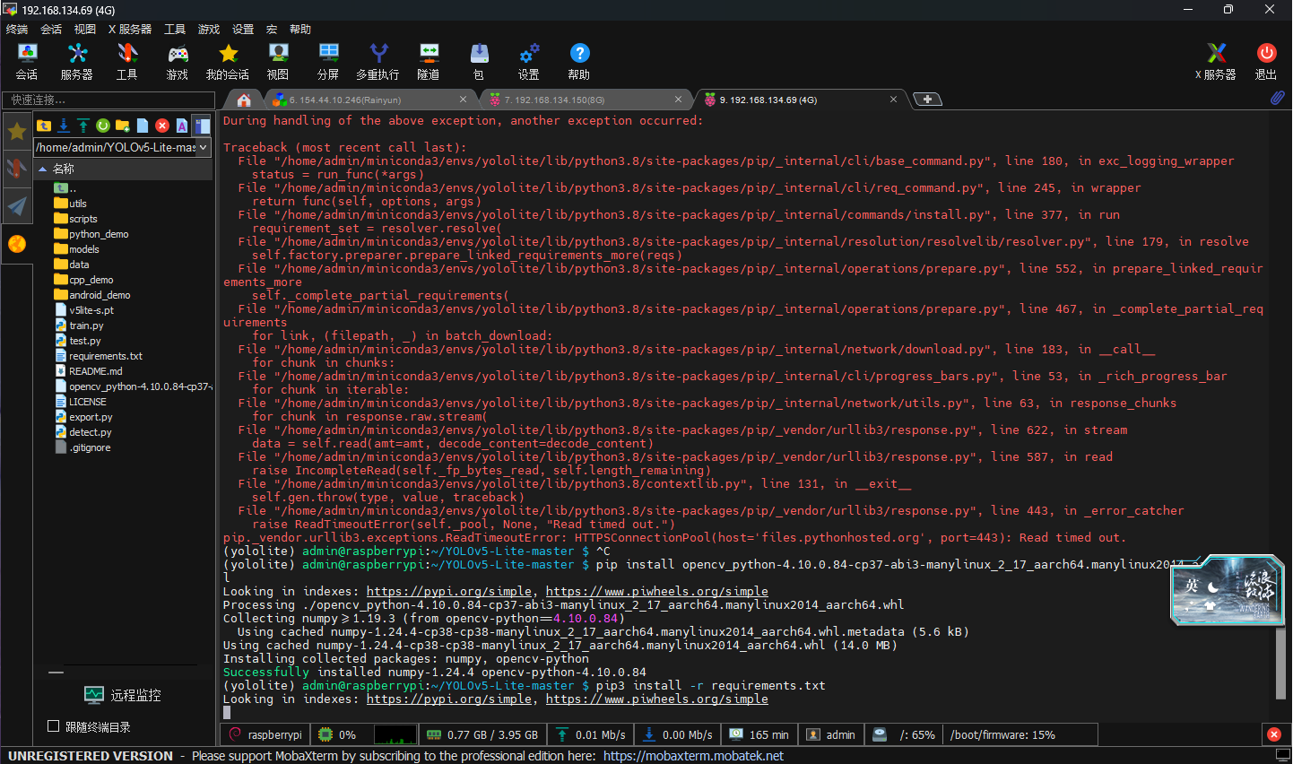Launch 多重执行 MultiExec mode
The image size is (1293, 764).
coord(378,62)
